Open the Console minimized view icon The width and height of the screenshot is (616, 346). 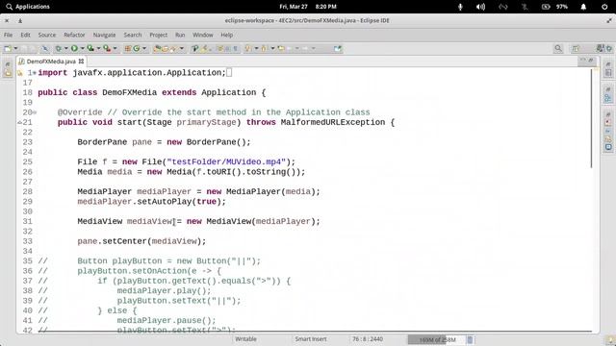pos(608,147)
